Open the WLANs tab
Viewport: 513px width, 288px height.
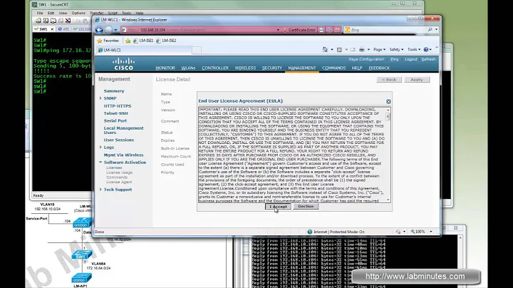point(188,68)
